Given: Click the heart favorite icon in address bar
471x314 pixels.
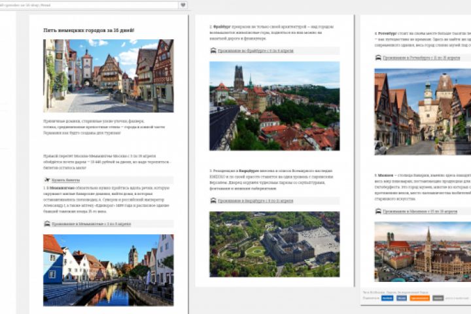Looking at the screenshot, I should pyautogui.click(x=183, y=5).
